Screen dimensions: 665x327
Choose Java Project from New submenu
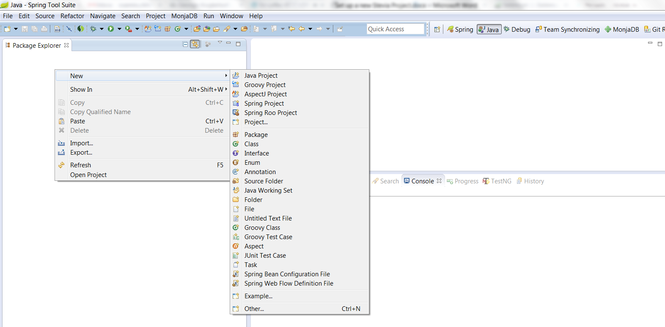pyautogui.click(x=300, y=75)
